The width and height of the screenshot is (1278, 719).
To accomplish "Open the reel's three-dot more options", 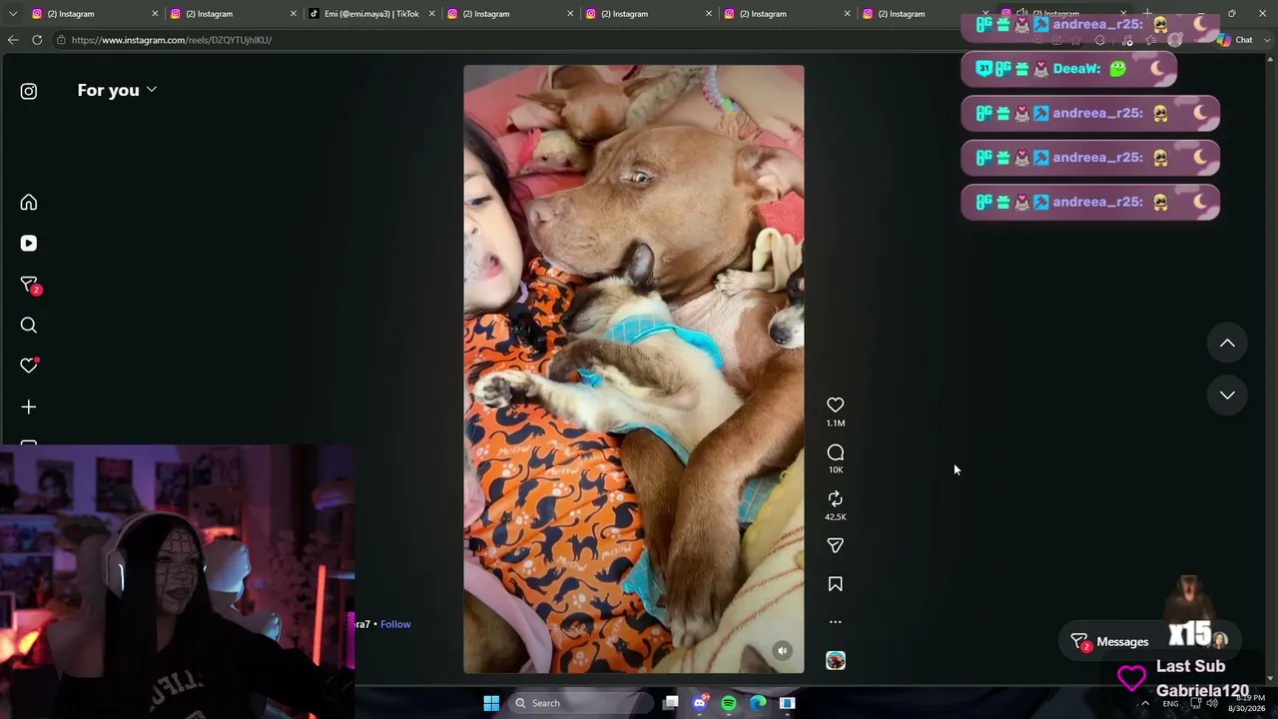I will 836,622.
